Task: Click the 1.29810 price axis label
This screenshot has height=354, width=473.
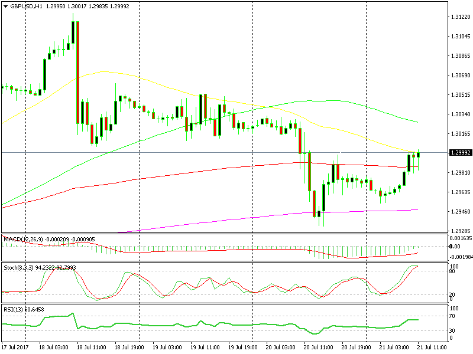Action: 461,172
